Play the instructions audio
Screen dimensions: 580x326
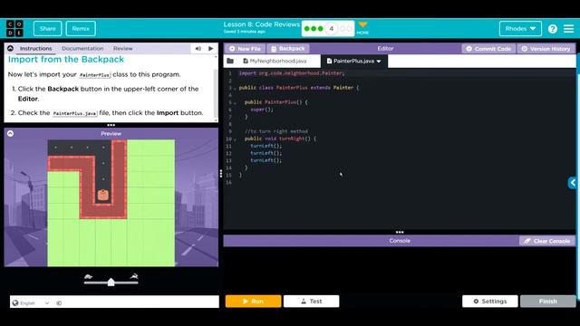click(x=211, y=48)
